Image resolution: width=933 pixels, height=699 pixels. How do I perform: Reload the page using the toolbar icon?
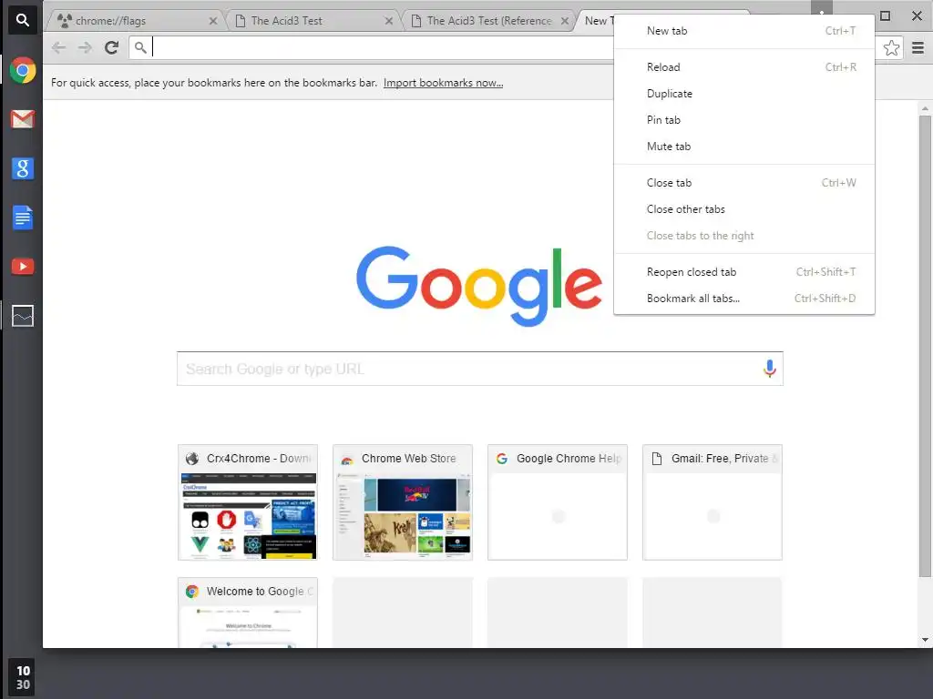pos(111,47)
